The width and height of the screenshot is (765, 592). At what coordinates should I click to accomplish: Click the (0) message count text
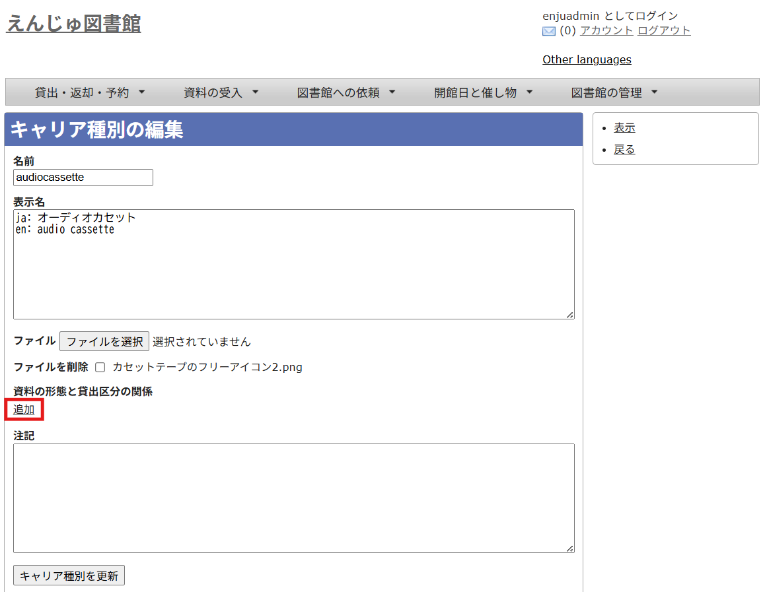[567, 31]
